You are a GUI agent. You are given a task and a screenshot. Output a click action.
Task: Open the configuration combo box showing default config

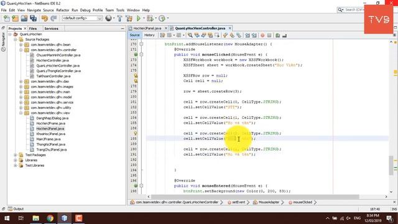(x=82, y=18)
